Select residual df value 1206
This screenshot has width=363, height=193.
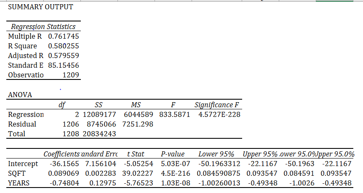(71, 124)
